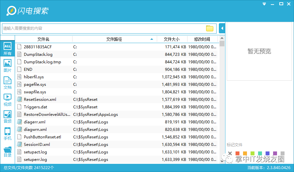Viewport: 294px width, 172px height.
Task: Click the size value 904,186 KB
Action: pos(175,69)
